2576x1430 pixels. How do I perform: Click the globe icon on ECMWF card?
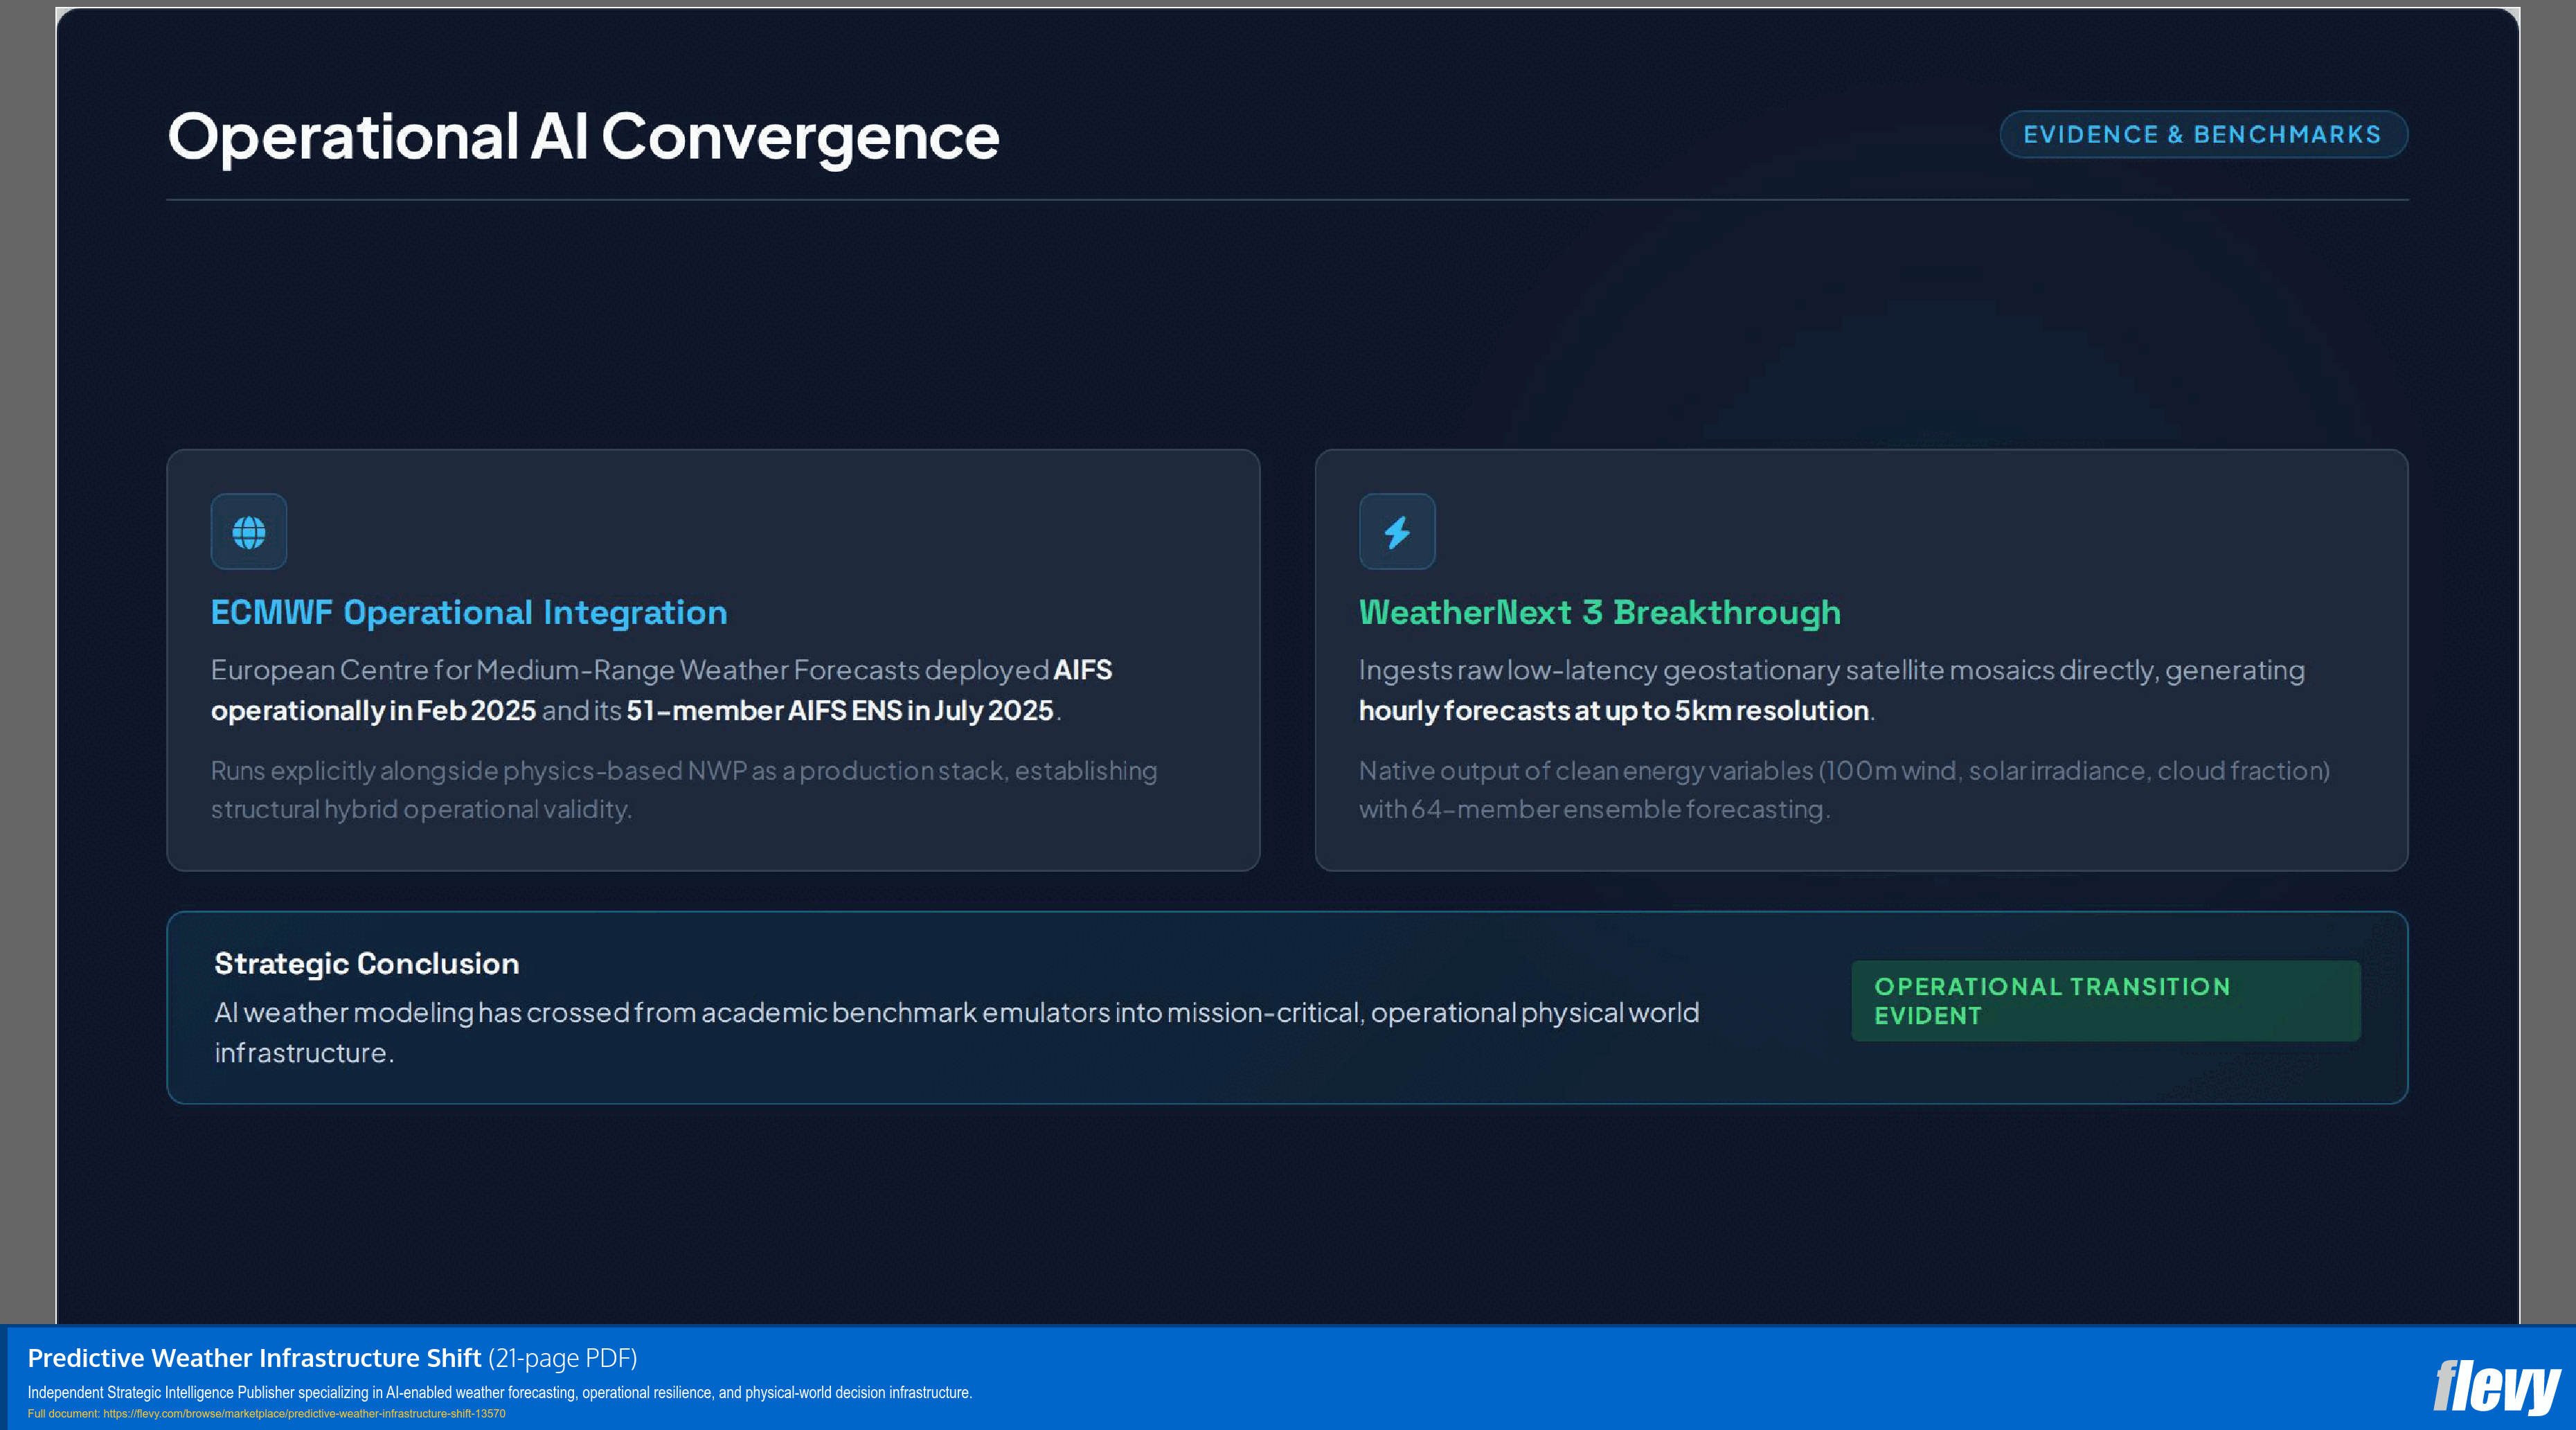click(x=249, y=532)
